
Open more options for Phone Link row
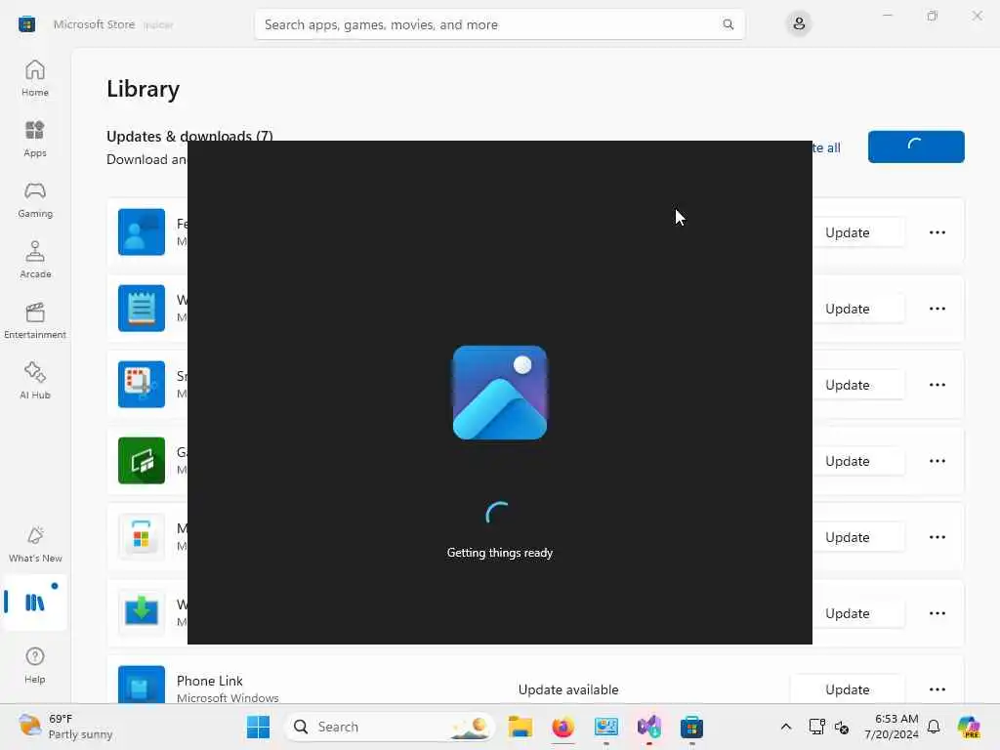tap(937, 689)
